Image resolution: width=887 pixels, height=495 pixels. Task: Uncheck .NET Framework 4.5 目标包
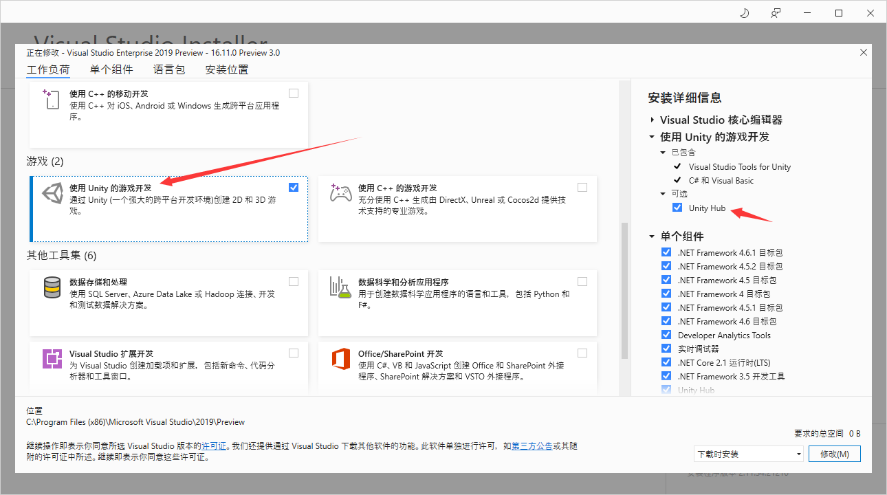(x=666, y=280)
